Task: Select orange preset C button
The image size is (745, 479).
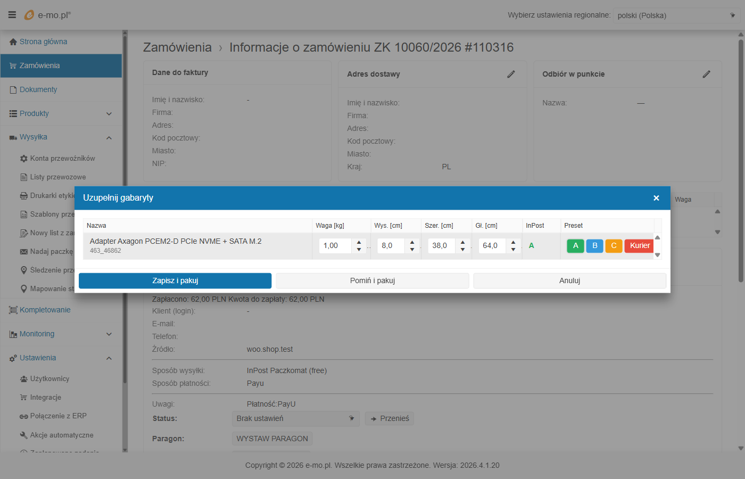Action: tap(614, 246)
